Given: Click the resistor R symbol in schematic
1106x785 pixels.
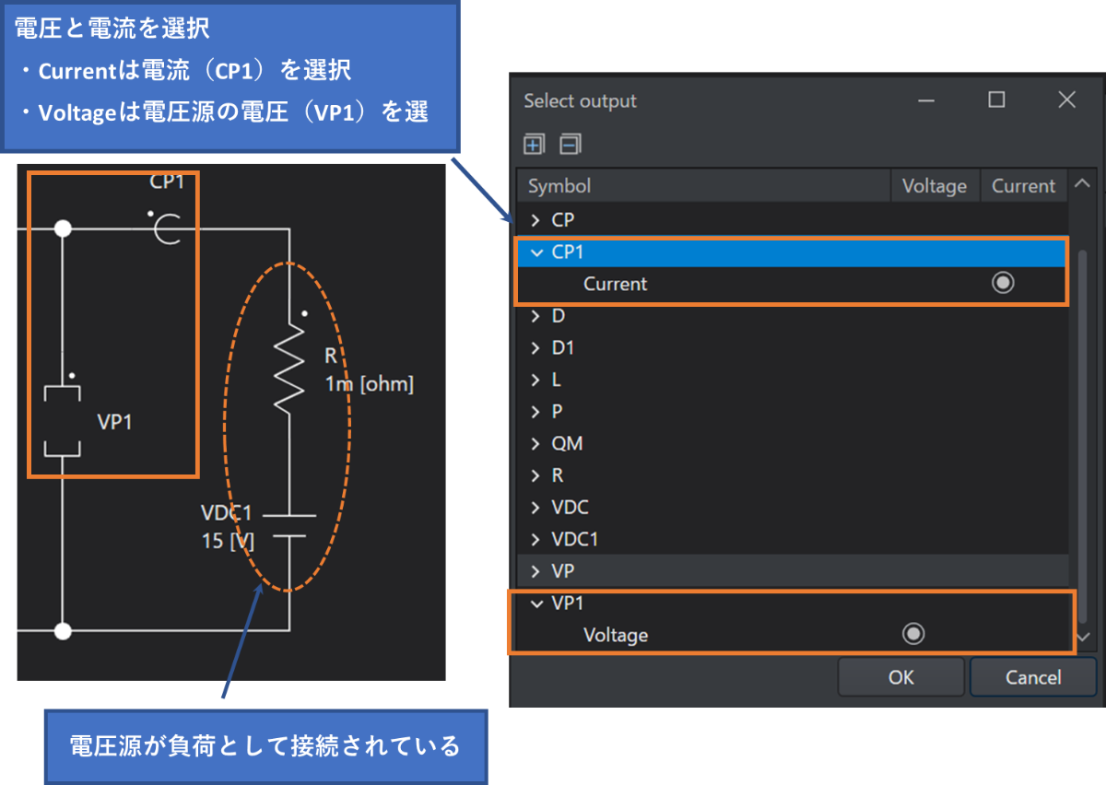Looking at the screenshot, I should [x=289, y=367].
